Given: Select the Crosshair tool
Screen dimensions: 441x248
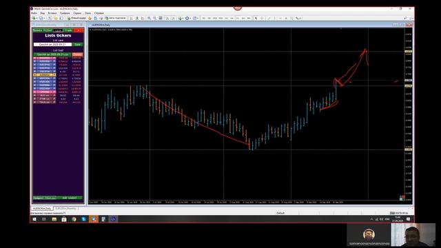Looking at the screenshot, I should click(x=262, y=19).
